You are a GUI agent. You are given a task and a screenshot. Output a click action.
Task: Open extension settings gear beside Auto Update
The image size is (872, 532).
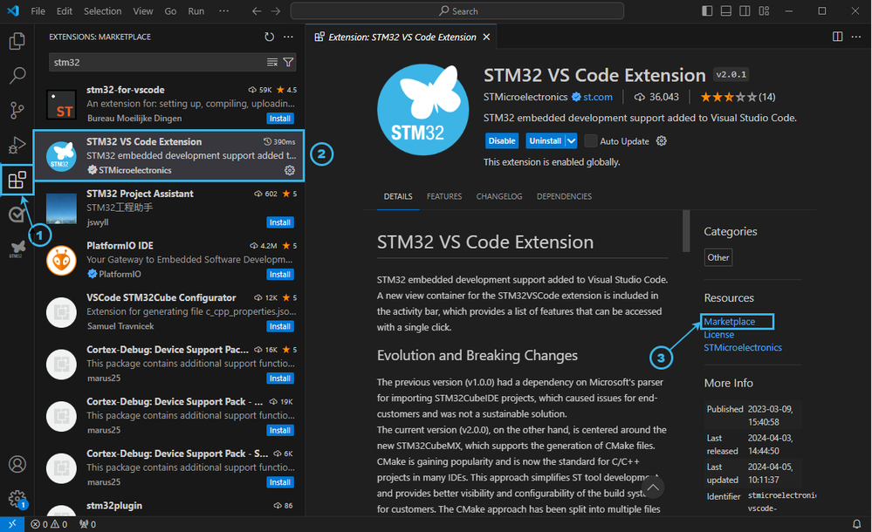point(662,140)
